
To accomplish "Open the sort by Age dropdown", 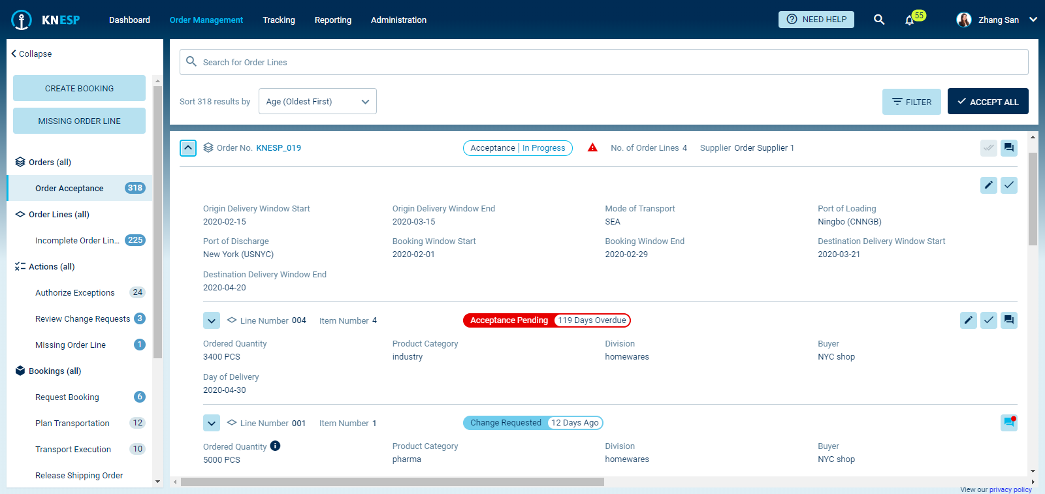I will (317, 102).
